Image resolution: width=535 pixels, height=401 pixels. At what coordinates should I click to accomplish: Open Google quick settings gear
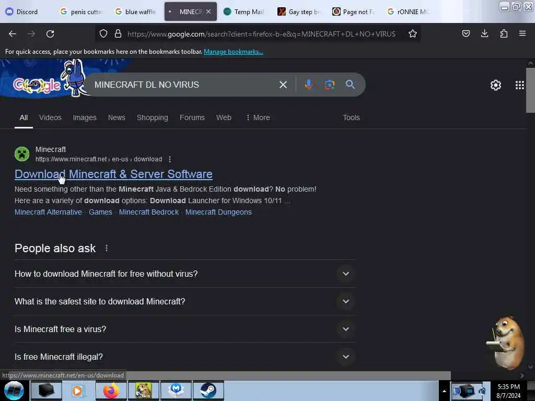pos(495,85)
